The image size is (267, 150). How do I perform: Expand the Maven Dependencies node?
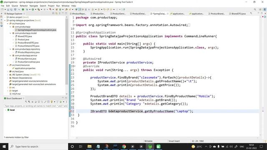tap(8, 78)
